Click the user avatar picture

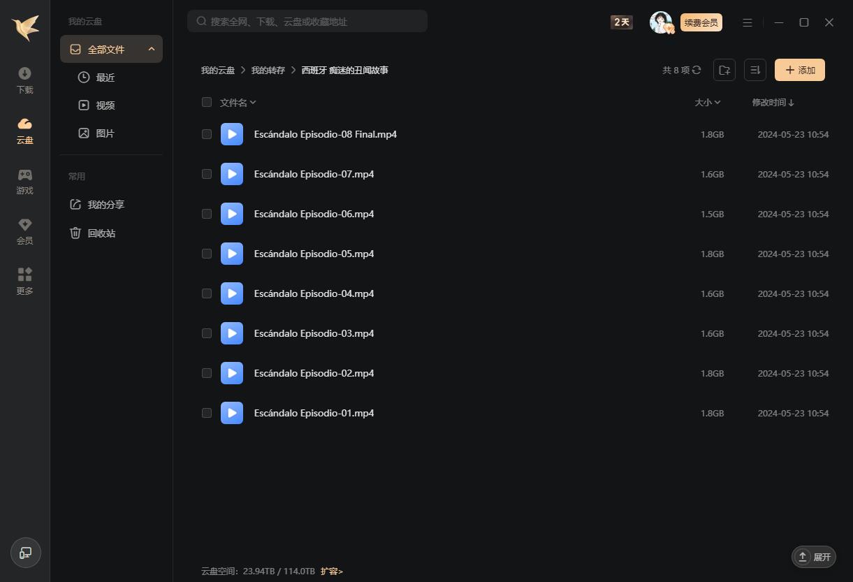(x=660, y=22)
